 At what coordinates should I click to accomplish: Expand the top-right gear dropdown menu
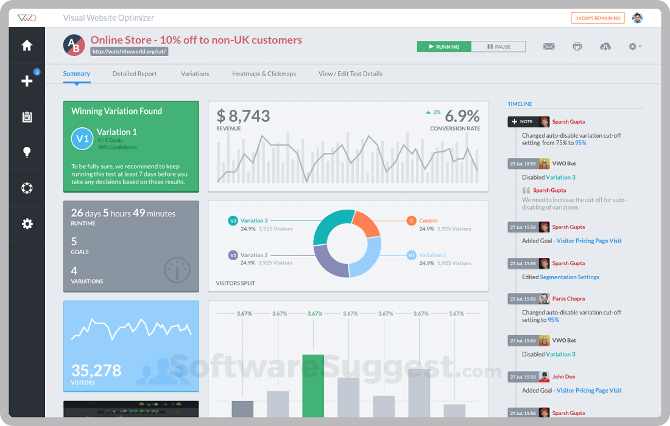pyautogui.click(x=633, y=46)
